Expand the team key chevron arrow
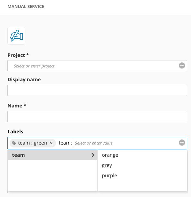 (93, 155)
